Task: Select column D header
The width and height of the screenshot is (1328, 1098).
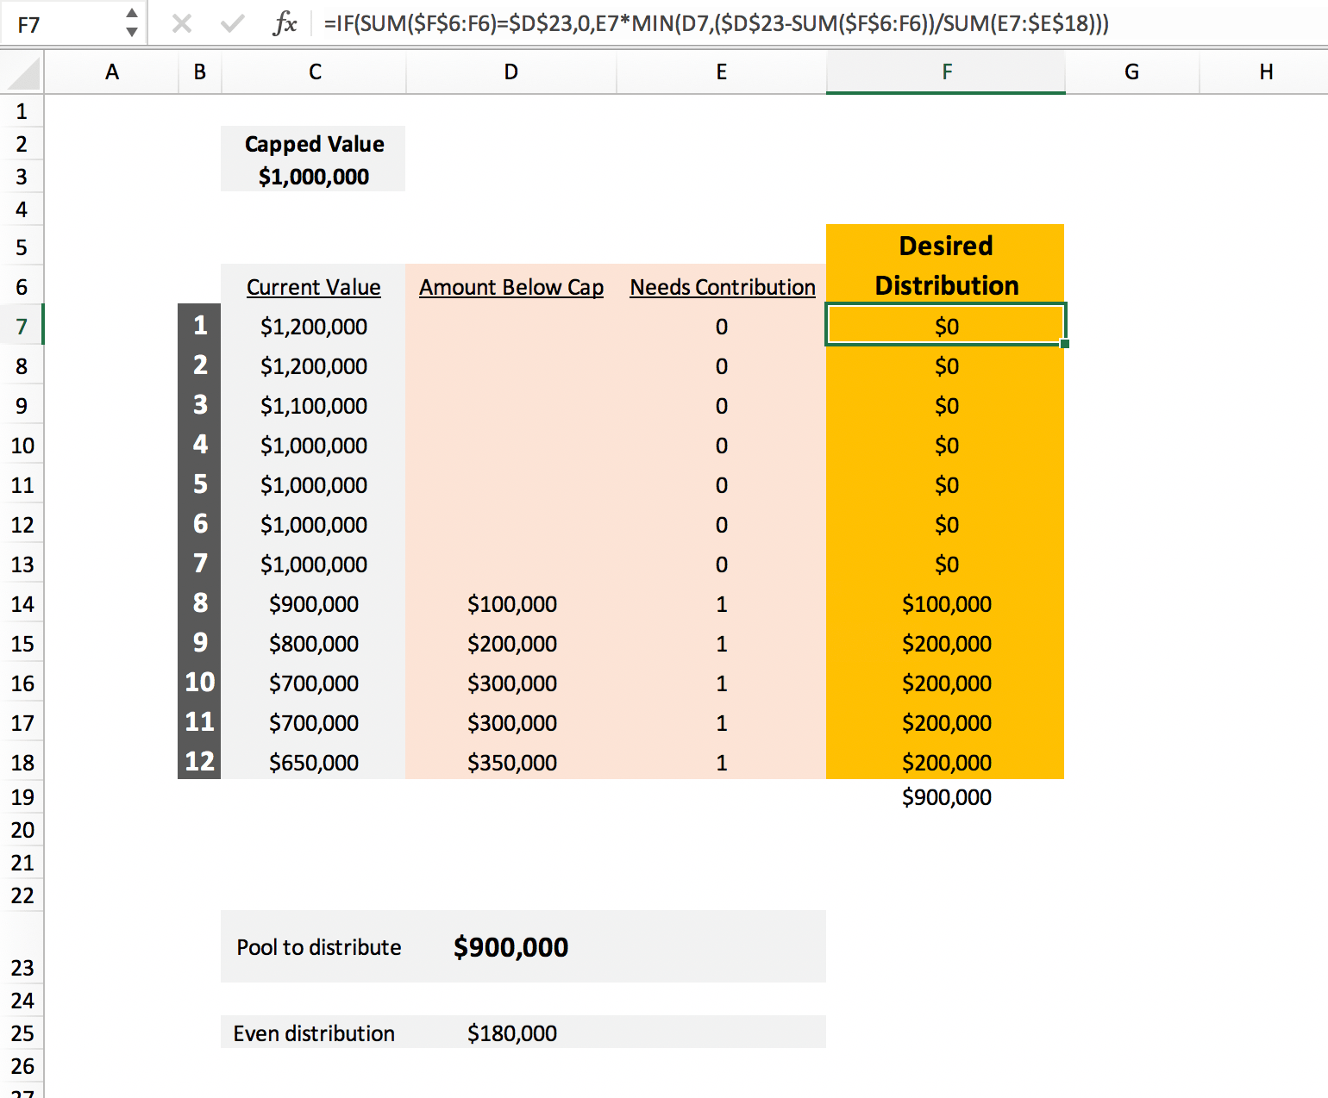Action: point(511,72)
